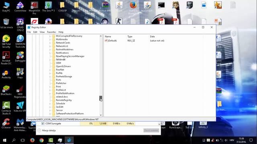The height and width of the screenshot is (144, 257).
Task: Open the Windows Start menu
Action: (x=4, y=140)
